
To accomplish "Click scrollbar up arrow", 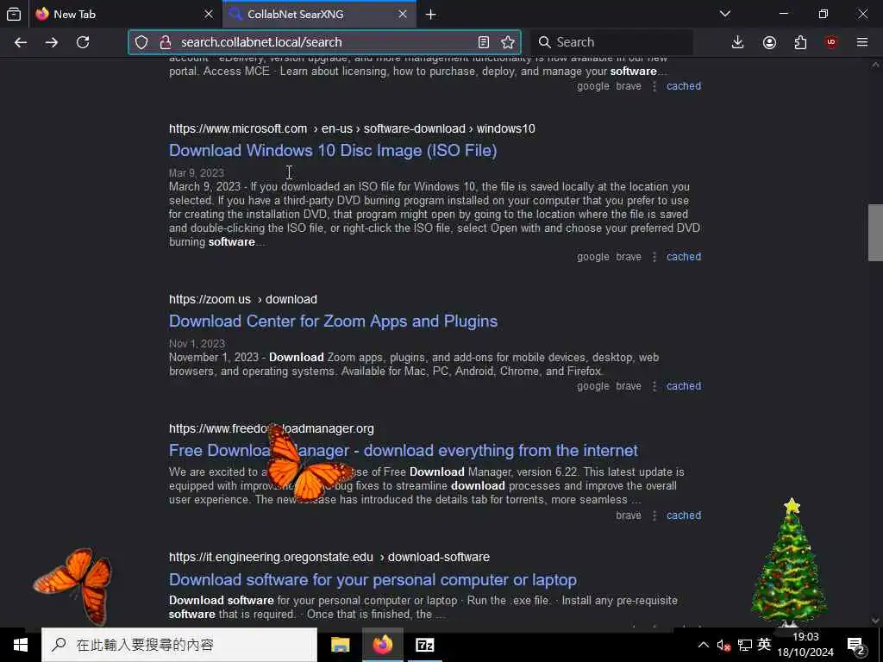I will tap(875, 65).
